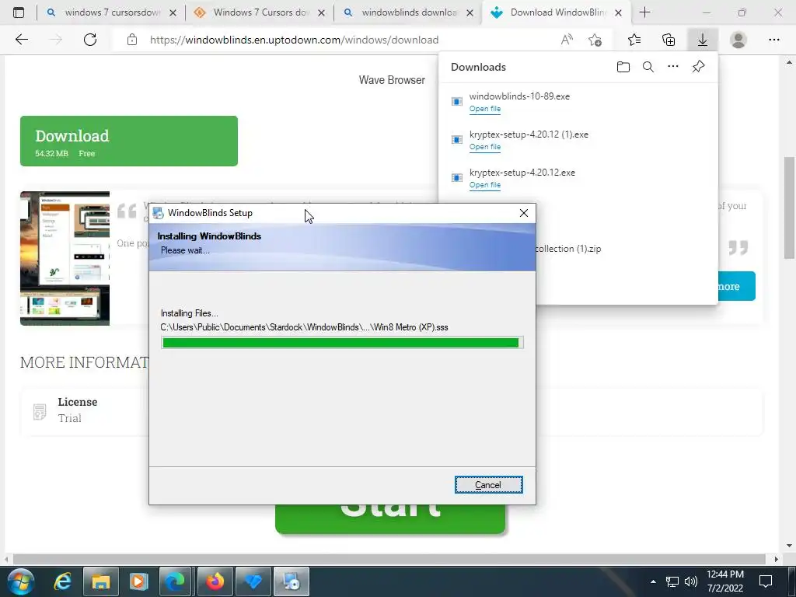Open the Windows Start menu

[20, 581]
